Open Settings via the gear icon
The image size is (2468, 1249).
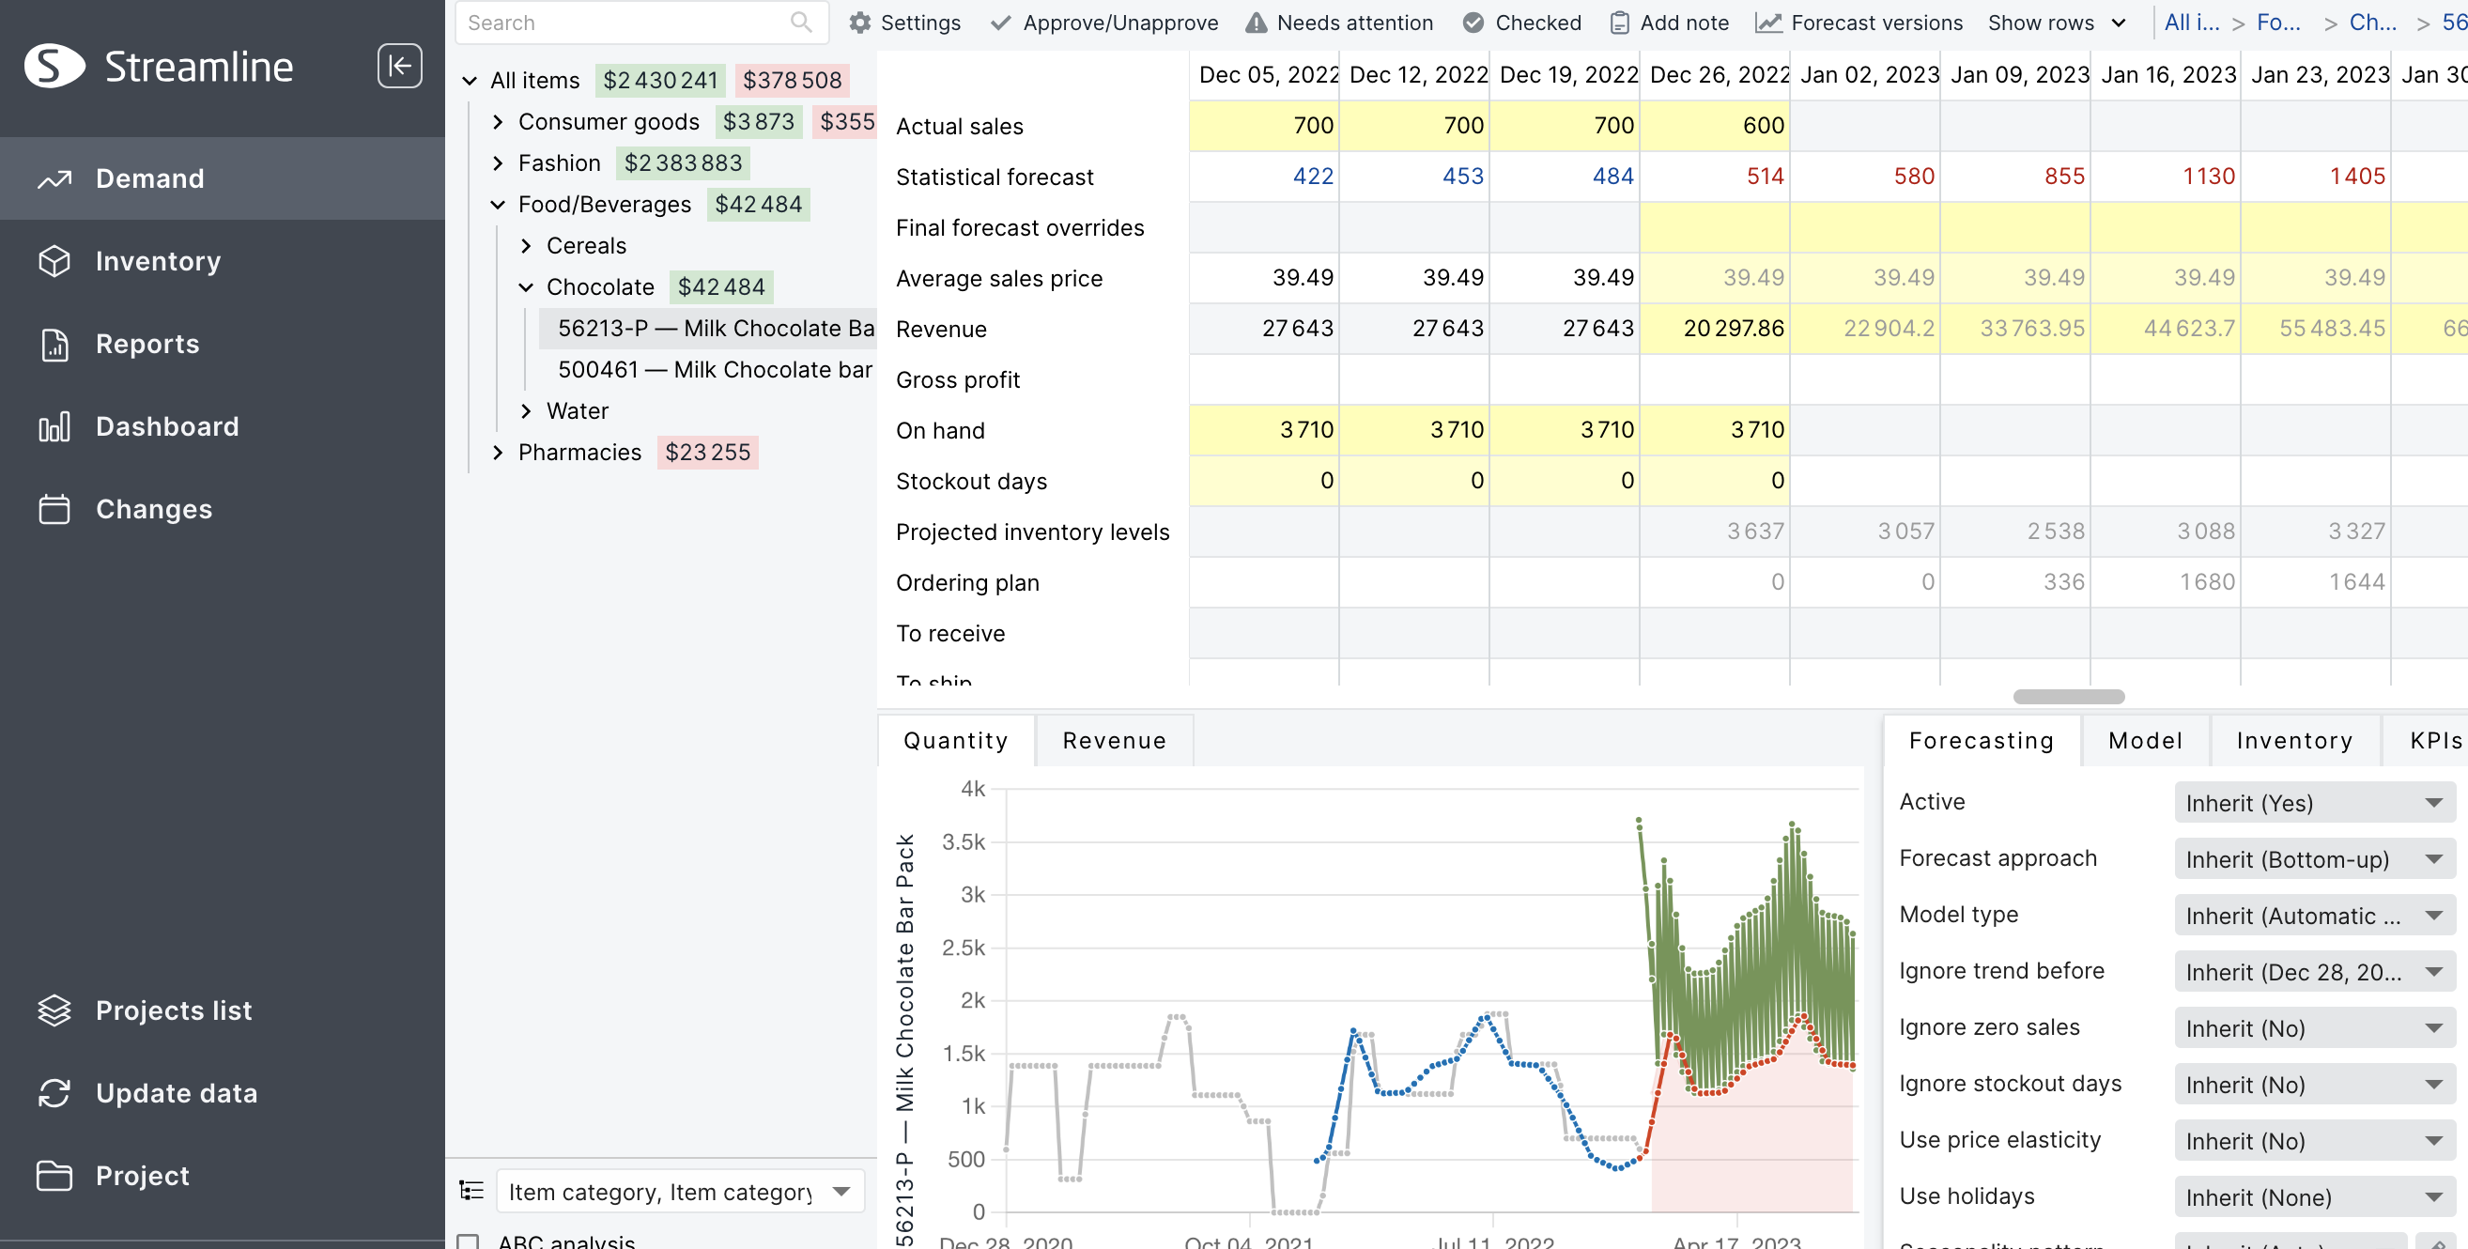(859, 23)
